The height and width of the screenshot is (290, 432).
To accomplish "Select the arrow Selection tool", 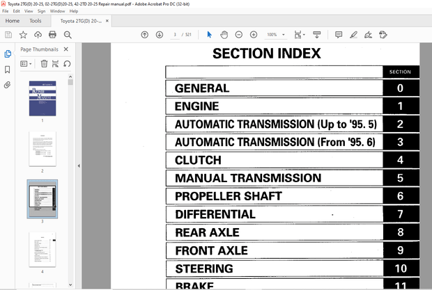I will click(210, 35).
